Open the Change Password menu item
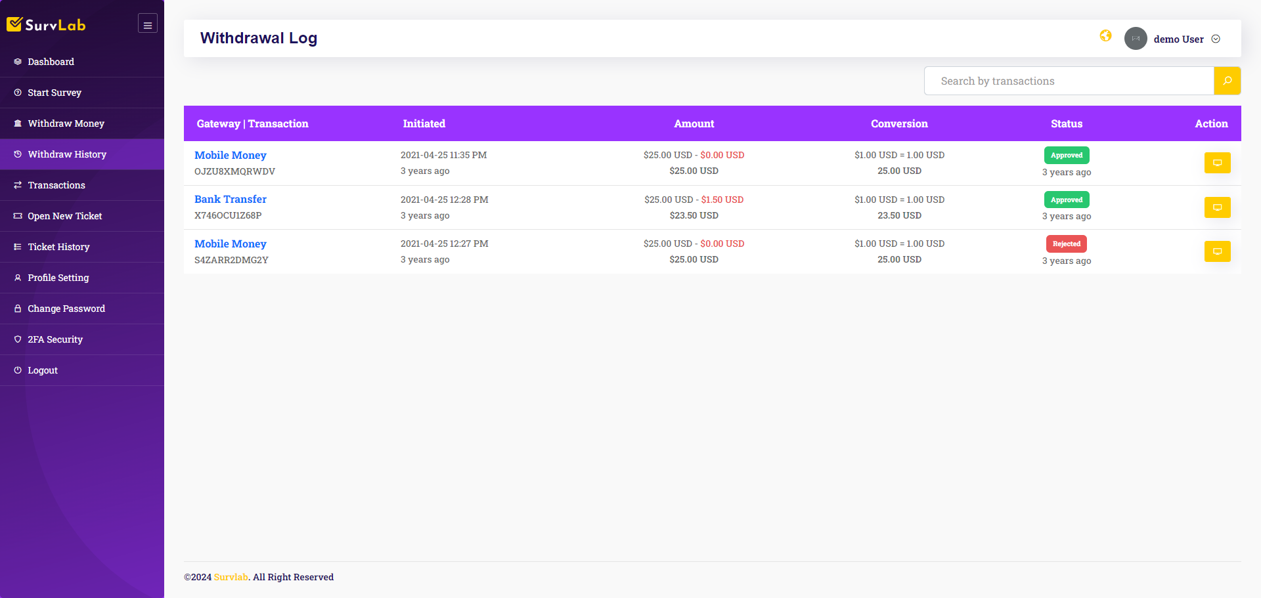The width and height of the screenshot is (1261, 598). point(66,308)
